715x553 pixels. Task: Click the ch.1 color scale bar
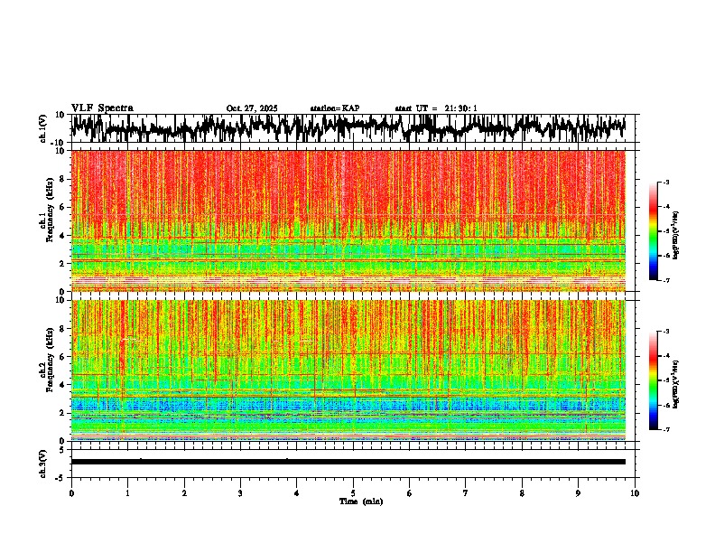654,231
